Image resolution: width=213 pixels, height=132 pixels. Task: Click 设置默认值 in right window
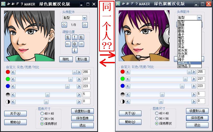pos(197,111)
